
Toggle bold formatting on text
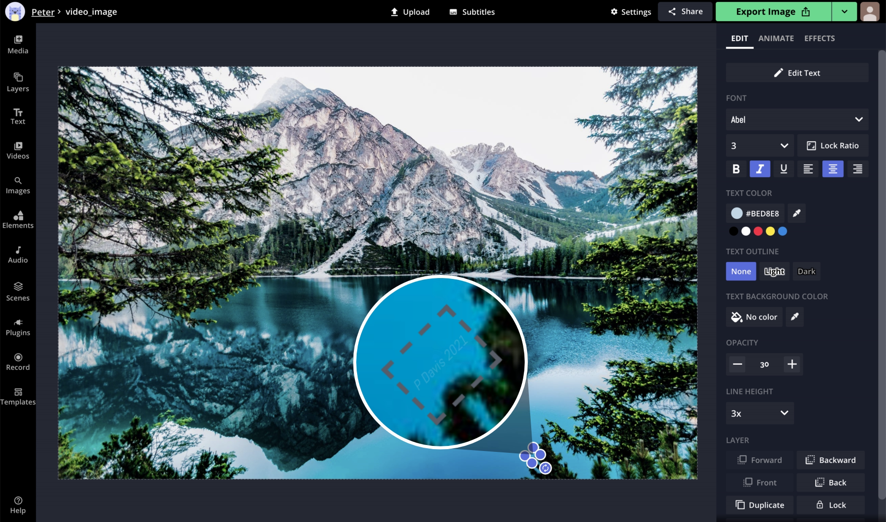coord(736,169)
